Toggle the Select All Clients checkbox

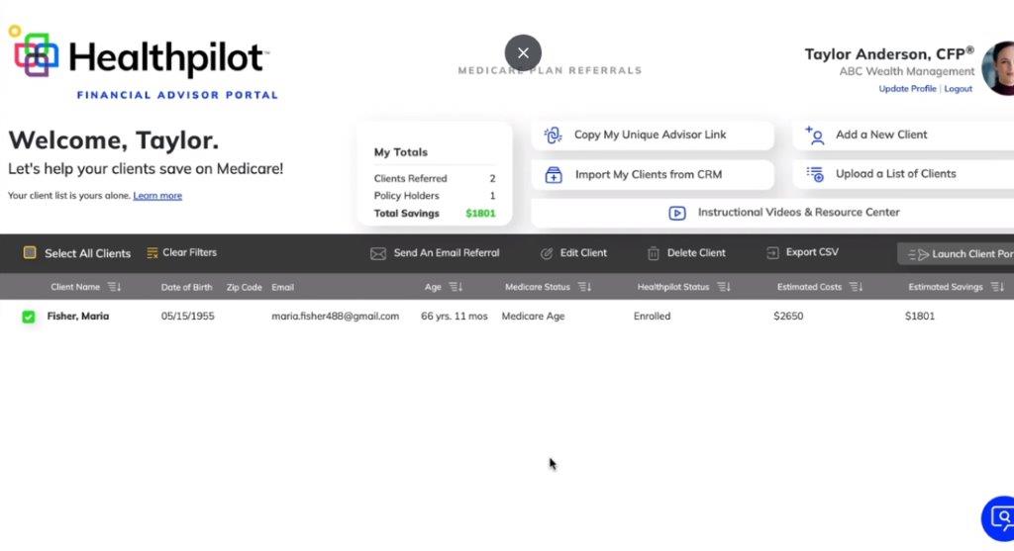pyautogui.click(x=30, y=252)
